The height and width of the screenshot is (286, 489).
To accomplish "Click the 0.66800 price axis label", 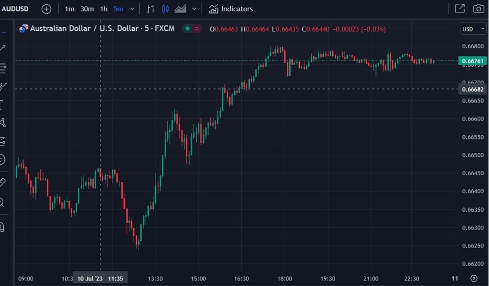I will tap(473, 46).
